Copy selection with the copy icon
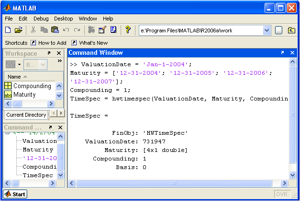Image resolution: width=300 pixels, height=201 pixels. coord(44,30)
